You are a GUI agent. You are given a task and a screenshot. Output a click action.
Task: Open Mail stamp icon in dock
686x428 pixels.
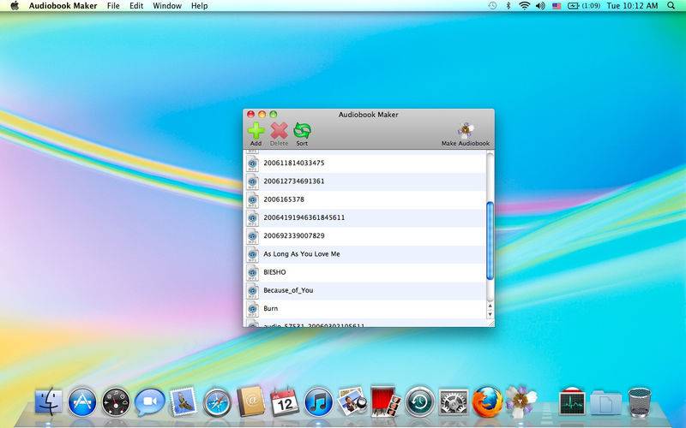pos(184,401)
